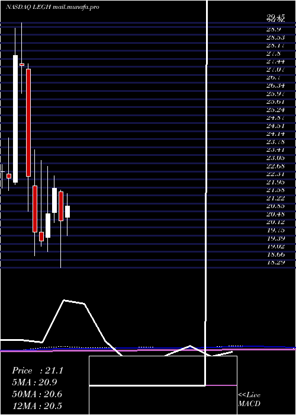Click the 25.61 price axis label
Viewport: 296px width, 415px height.
coord(275,101)
